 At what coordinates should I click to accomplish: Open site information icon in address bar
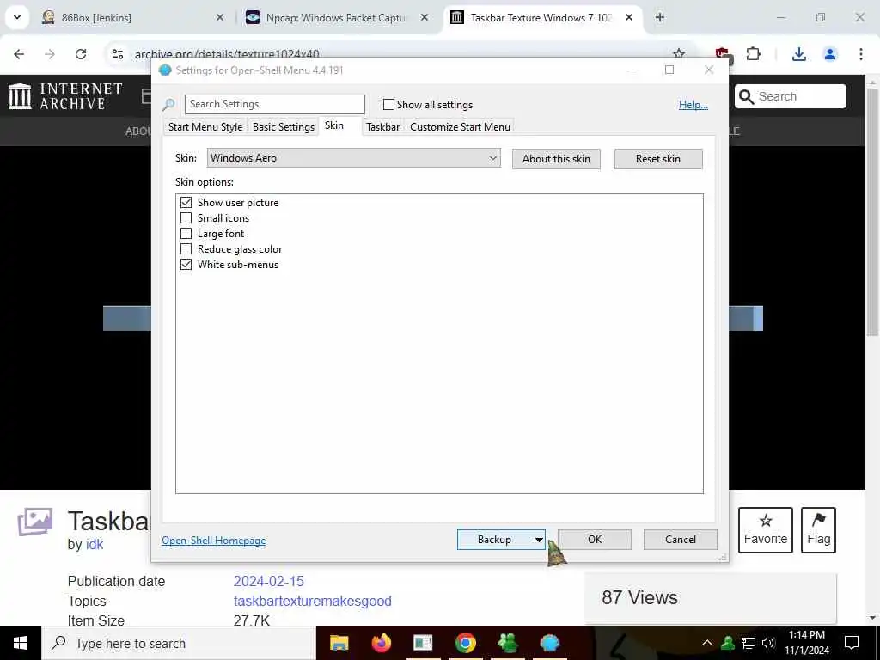coord(117,54)
